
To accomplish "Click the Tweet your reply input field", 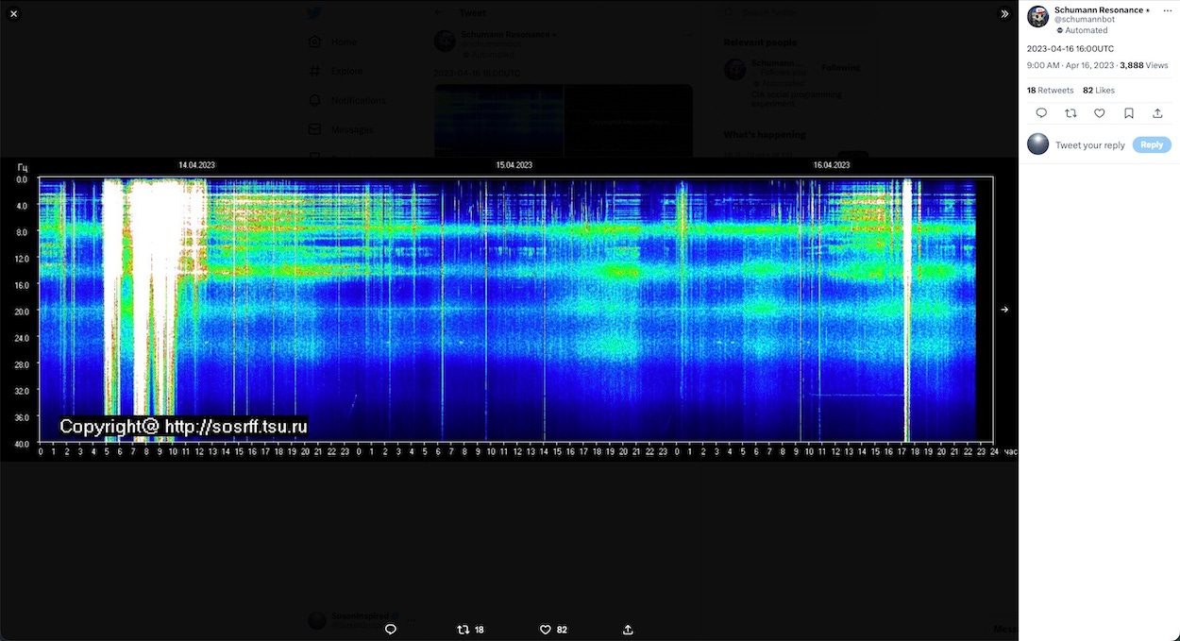I will coord(1090,145).
